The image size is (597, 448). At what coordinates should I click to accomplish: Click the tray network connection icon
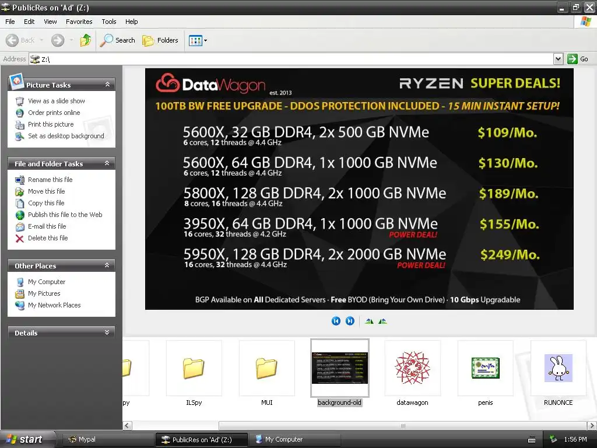pos(553,440)
